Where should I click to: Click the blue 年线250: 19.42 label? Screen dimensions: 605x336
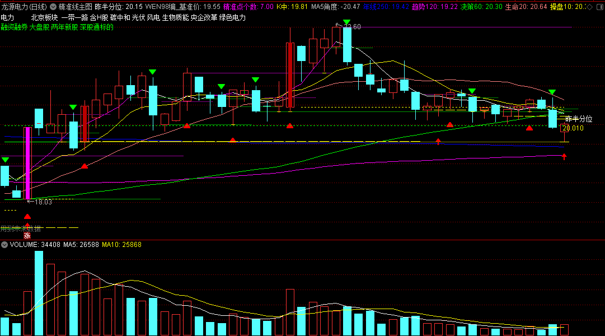click(386, 7)
